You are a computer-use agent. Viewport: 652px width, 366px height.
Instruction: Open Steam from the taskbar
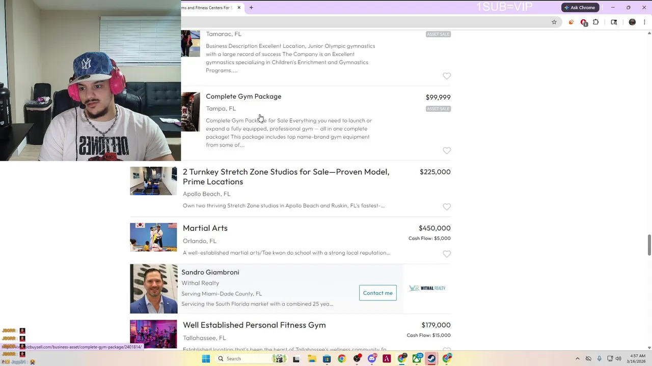tap(431, 359)
